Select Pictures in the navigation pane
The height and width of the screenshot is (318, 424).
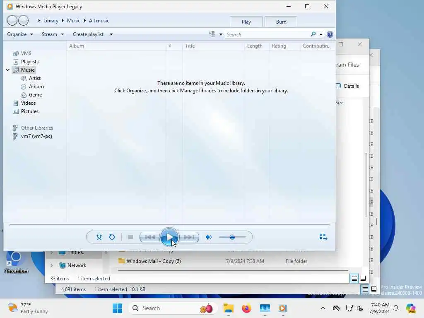click(x=26, y=111)
